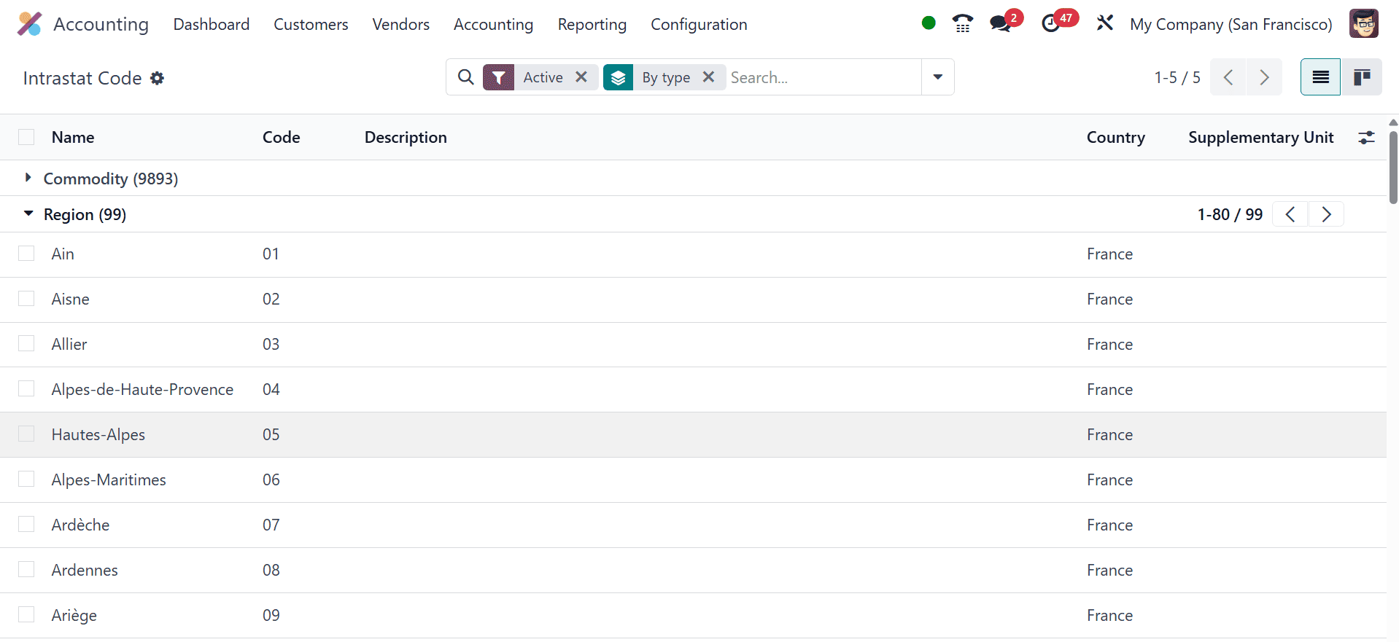Open the Configuration menu
The image size is (1399, 642).
[699, 24]
